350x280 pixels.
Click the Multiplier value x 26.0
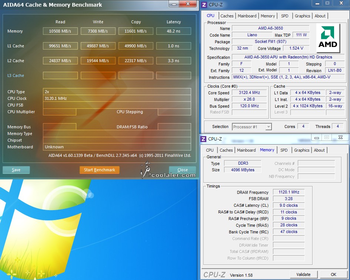[x=249, y=99]
